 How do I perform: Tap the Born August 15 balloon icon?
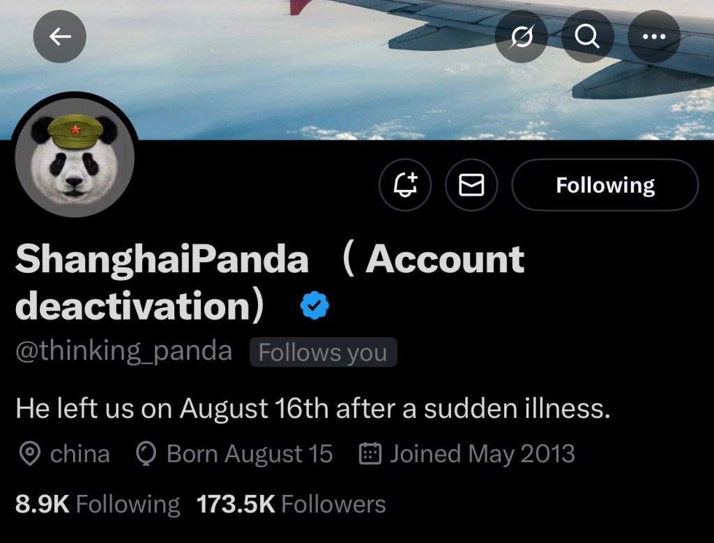coord(146,454)
